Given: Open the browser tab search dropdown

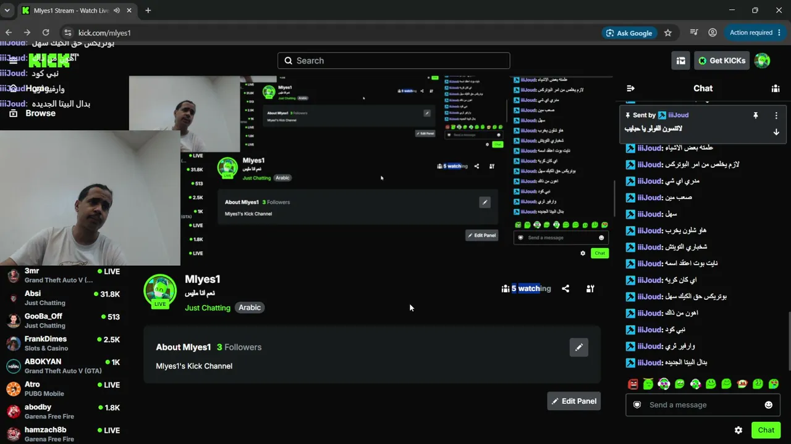Looking at the screenshot, I should (x=7, y=10).
